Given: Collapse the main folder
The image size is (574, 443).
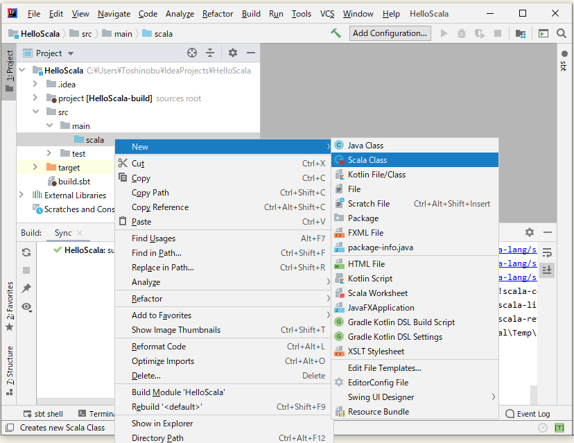Looking at the screenshot, I should tap(49, 125).
